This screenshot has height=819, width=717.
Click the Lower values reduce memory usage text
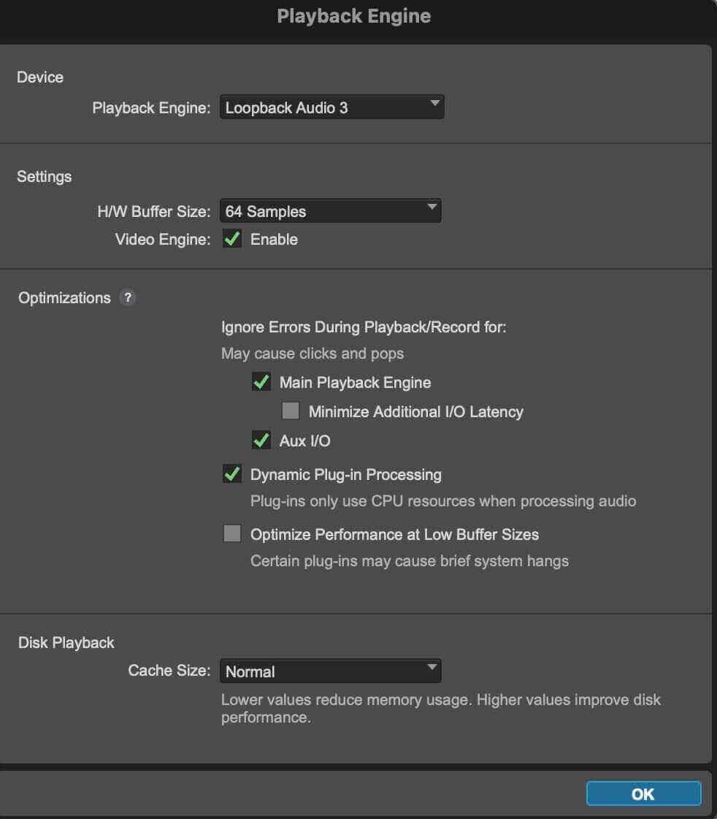coord(441,708)
